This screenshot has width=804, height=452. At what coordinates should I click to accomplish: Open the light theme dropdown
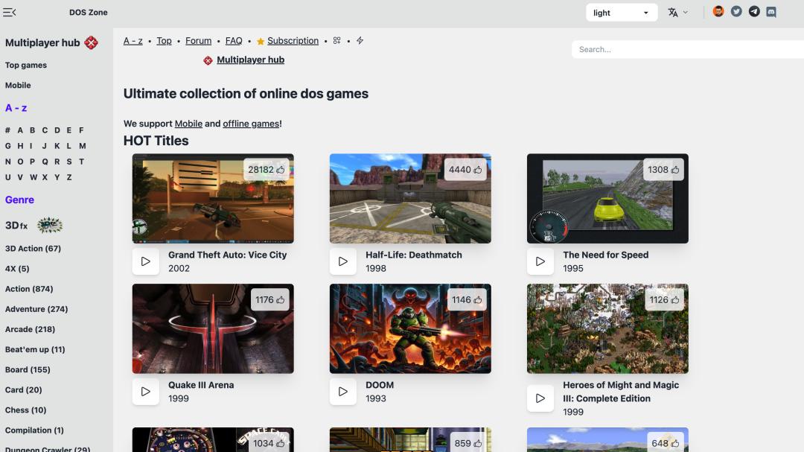pos(622,13)
